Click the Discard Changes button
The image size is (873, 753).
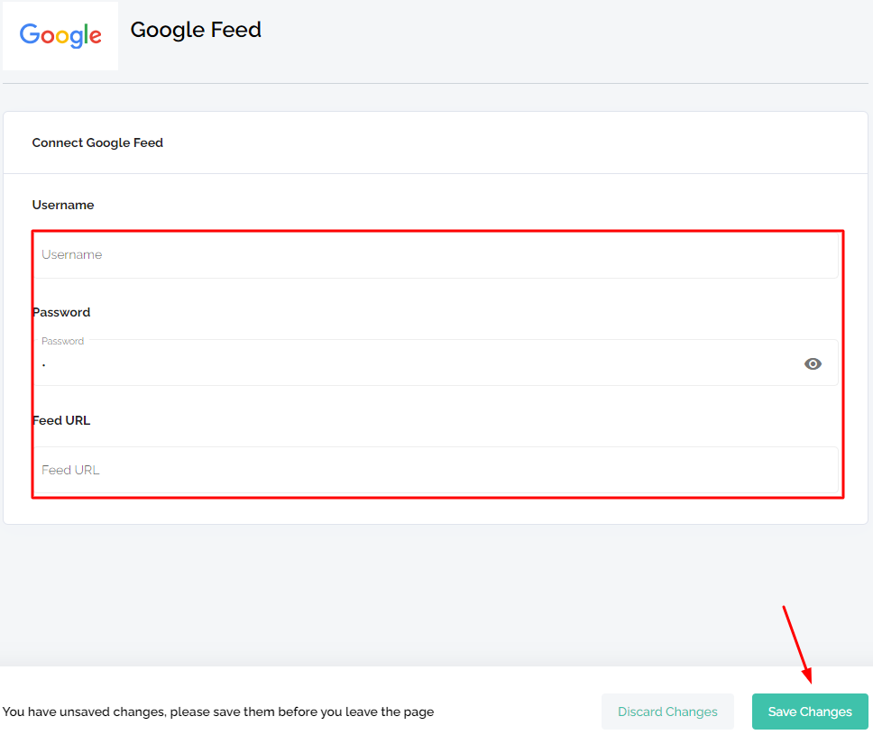click(x=667, y=712)
